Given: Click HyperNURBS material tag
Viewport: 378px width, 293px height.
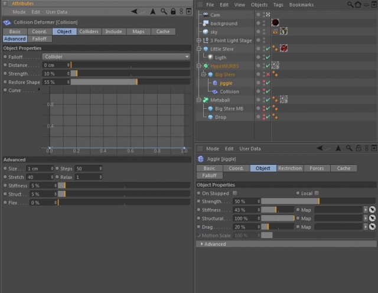Looking at the screenshot, I should point(275,66).
